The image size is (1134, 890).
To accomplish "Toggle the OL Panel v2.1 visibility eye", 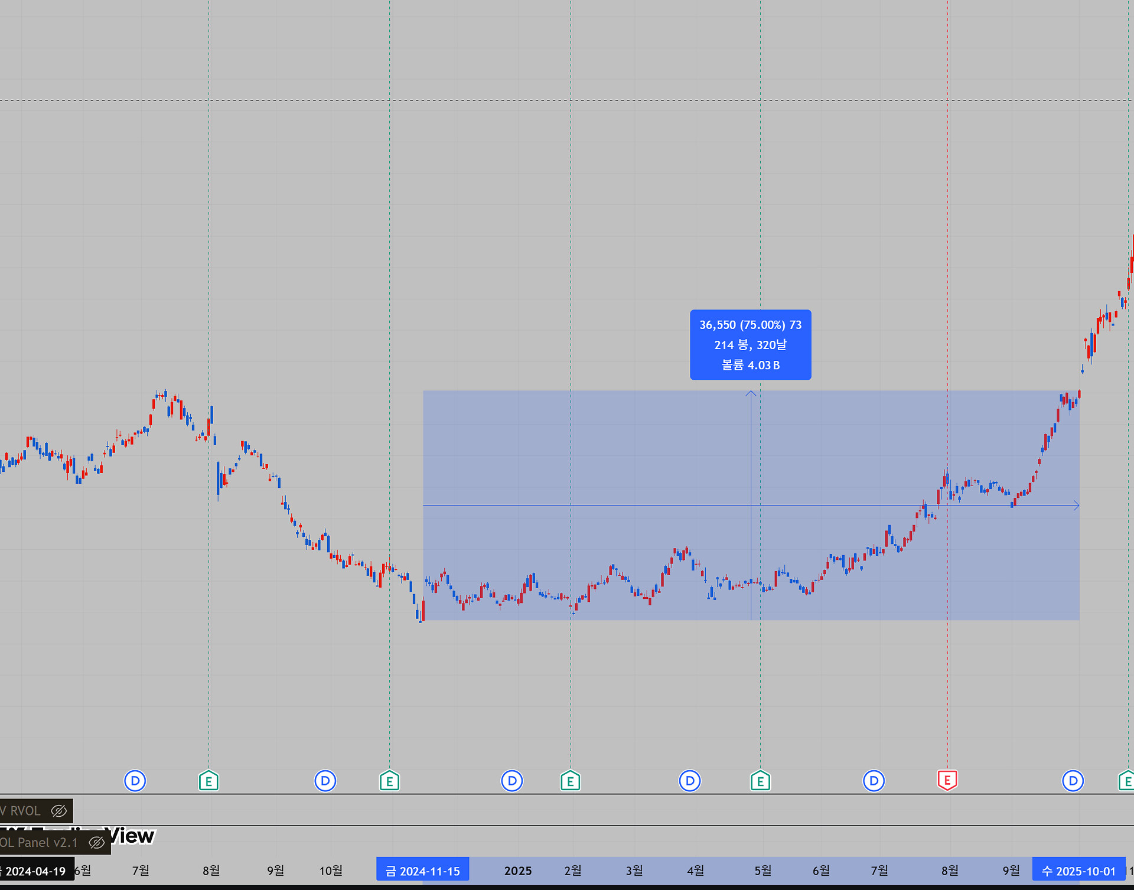I will [96, 843].
